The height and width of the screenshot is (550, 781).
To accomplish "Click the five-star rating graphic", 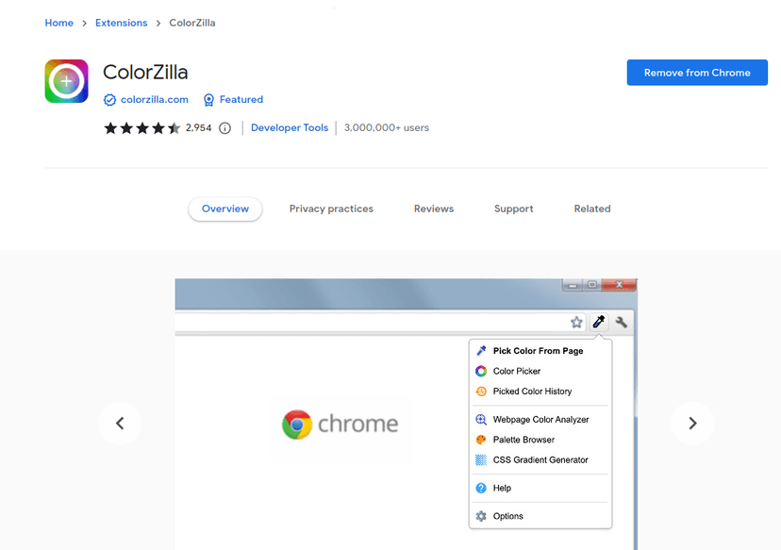I will [141, 128].
